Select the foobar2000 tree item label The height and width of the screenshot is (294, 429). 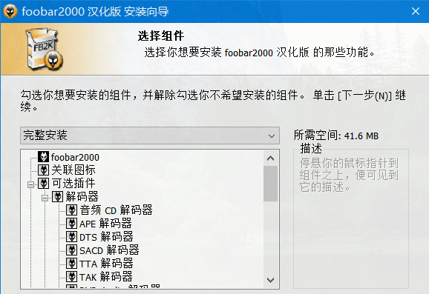pyautogui.click(x=75, y=157)
